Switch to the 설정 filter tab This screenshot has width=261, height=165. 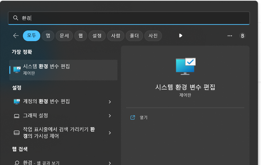tap(97, 36)
